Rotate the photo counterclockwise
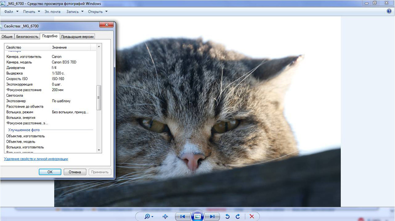The height and width of the screenshot is (221, 395). (227, 217)
